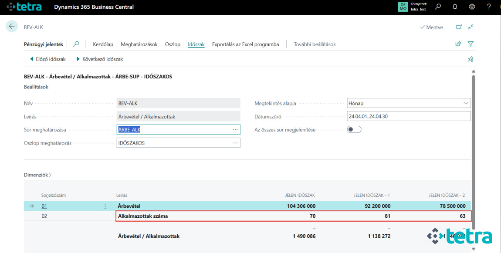Unpin the action bar with the pin icon
This screenshot has width=501, height=253.
point(471,59)
